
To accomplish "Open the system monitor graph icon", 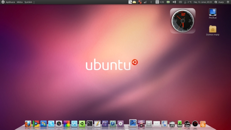I will (74, 124).
